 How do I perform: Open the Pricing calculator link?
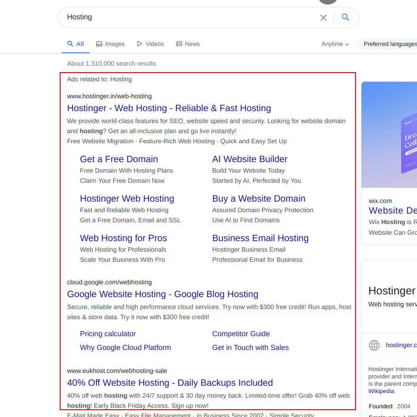(108, 334)
